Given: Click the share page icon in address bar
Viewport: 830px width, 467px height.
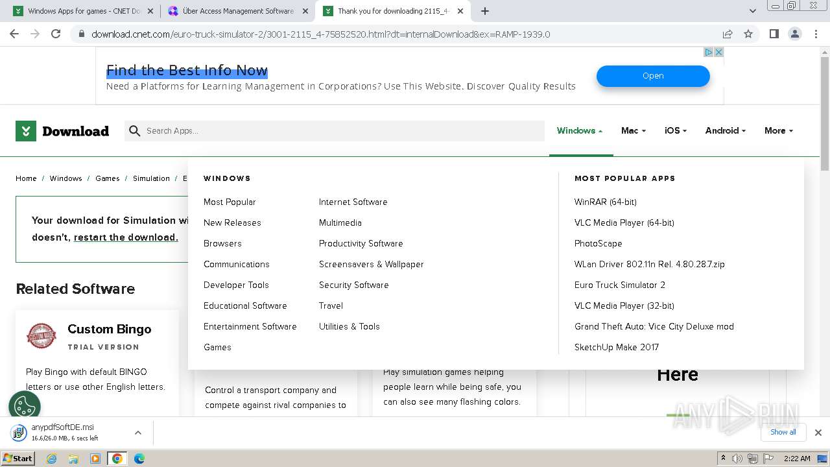Looking at the screenshot, I should pyautogui.click(x=728, y=34).
